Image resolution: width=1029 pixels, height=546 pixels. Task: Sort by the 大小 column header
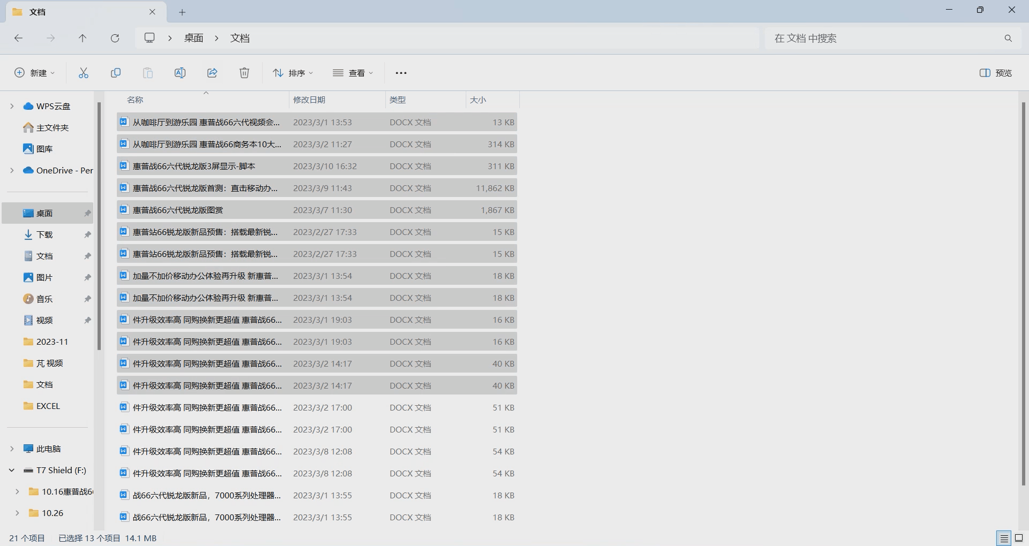tap(478, 100)
